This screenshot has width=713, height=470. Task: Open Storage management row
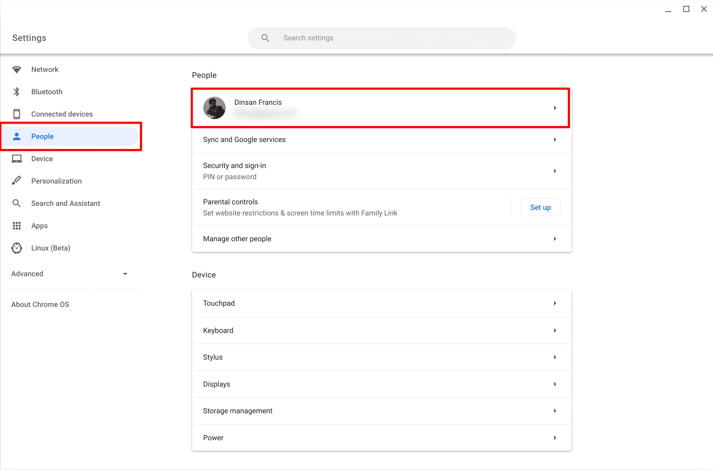[x=381, y=411]
